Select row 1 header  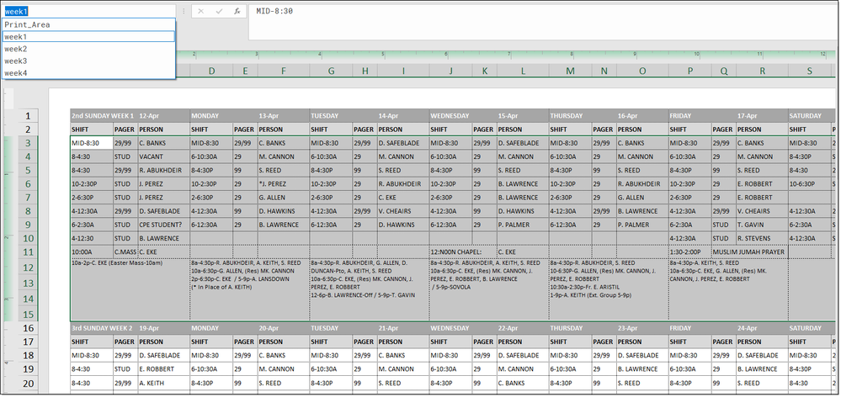(29, 116)
